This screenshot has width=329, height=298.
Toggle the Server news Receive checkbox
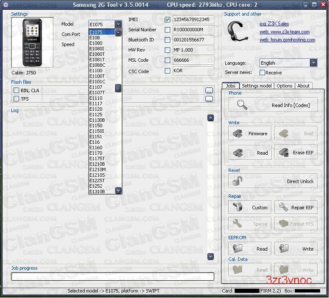262,72
